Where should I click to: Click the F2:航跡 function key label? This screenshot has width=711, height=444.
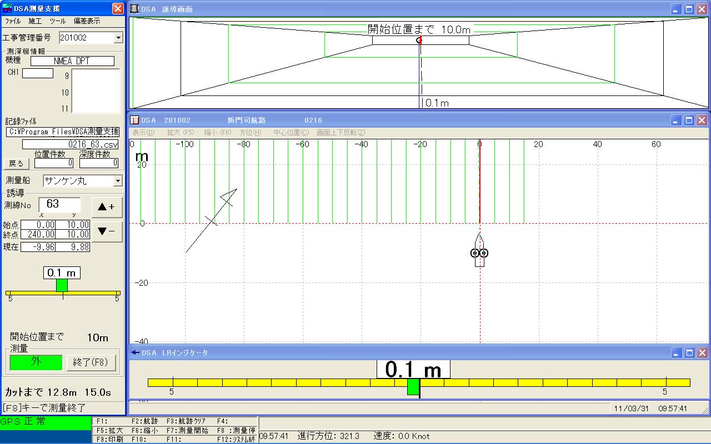(145, 421)
